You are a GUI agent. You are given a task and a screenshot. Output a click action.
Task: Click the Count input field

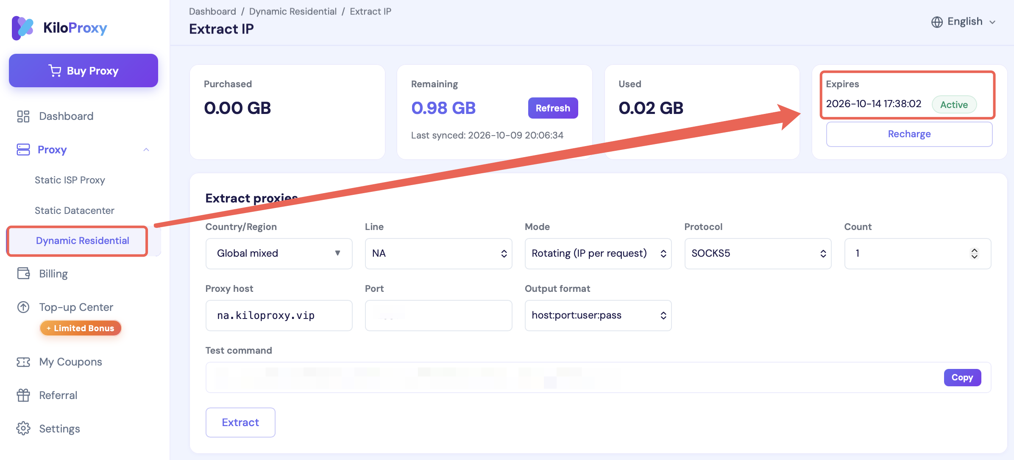pyautogui.click(x=918, y=253)
